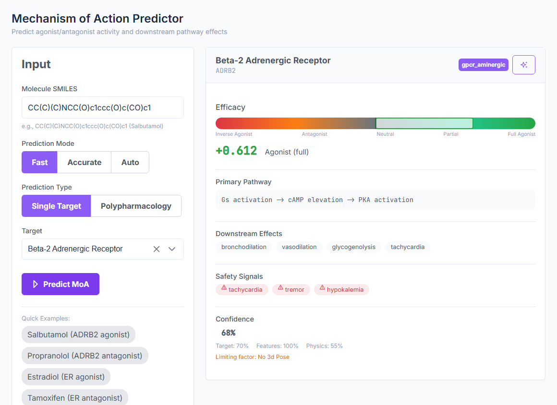Load the Salbutamol (ADRB2 agonist) example
557x405 pixels.
[78, 334]
